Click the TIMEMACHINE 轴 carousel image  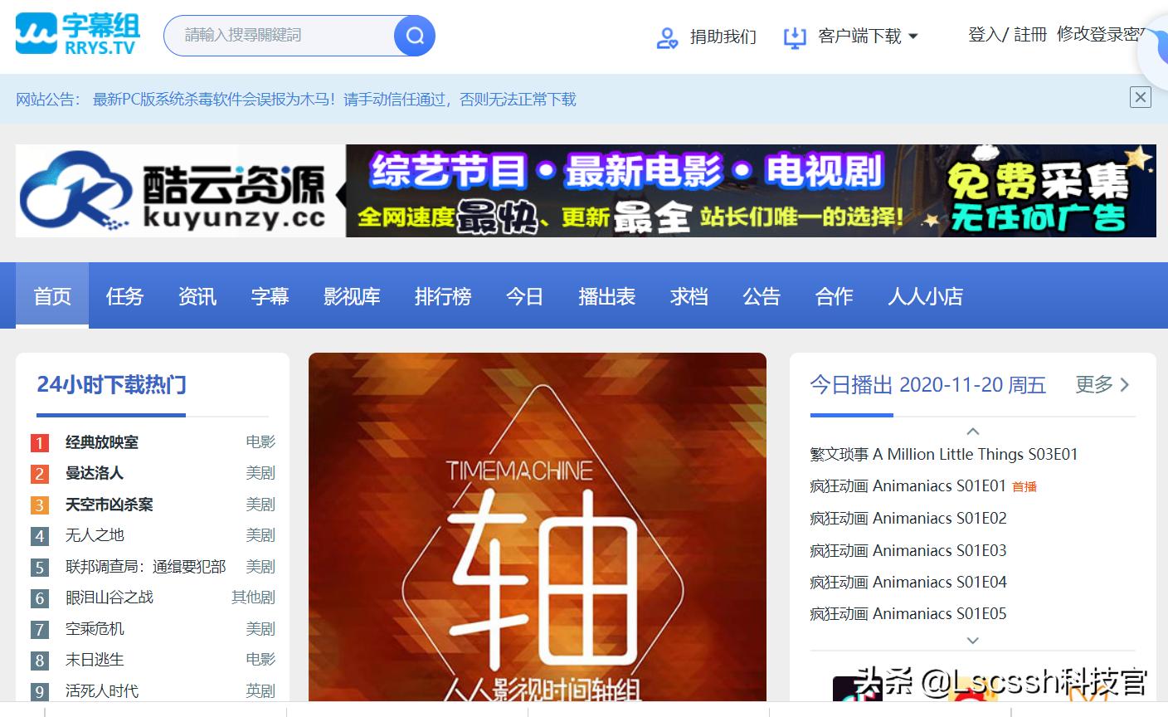[x=538, y=527]
